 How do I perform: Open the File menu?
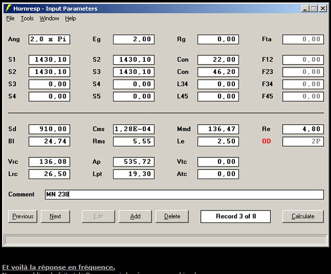tap(10, 19)
